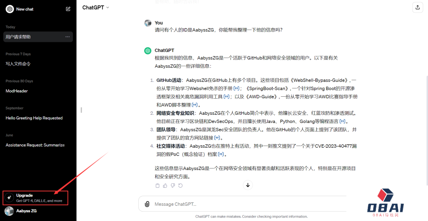
Task: Open options for the 用户请求帮助 chat
Action: click(x=67, y=37)
